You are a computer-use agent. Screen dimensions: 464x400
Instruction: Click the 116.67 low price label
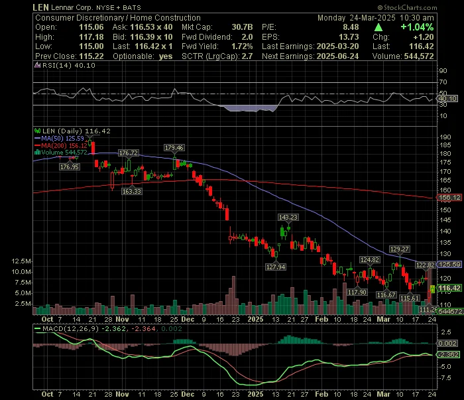pos(386,295)
